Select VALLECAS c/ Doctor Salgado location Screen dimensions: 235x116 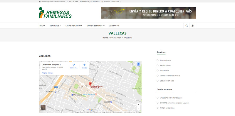(171, 98)
